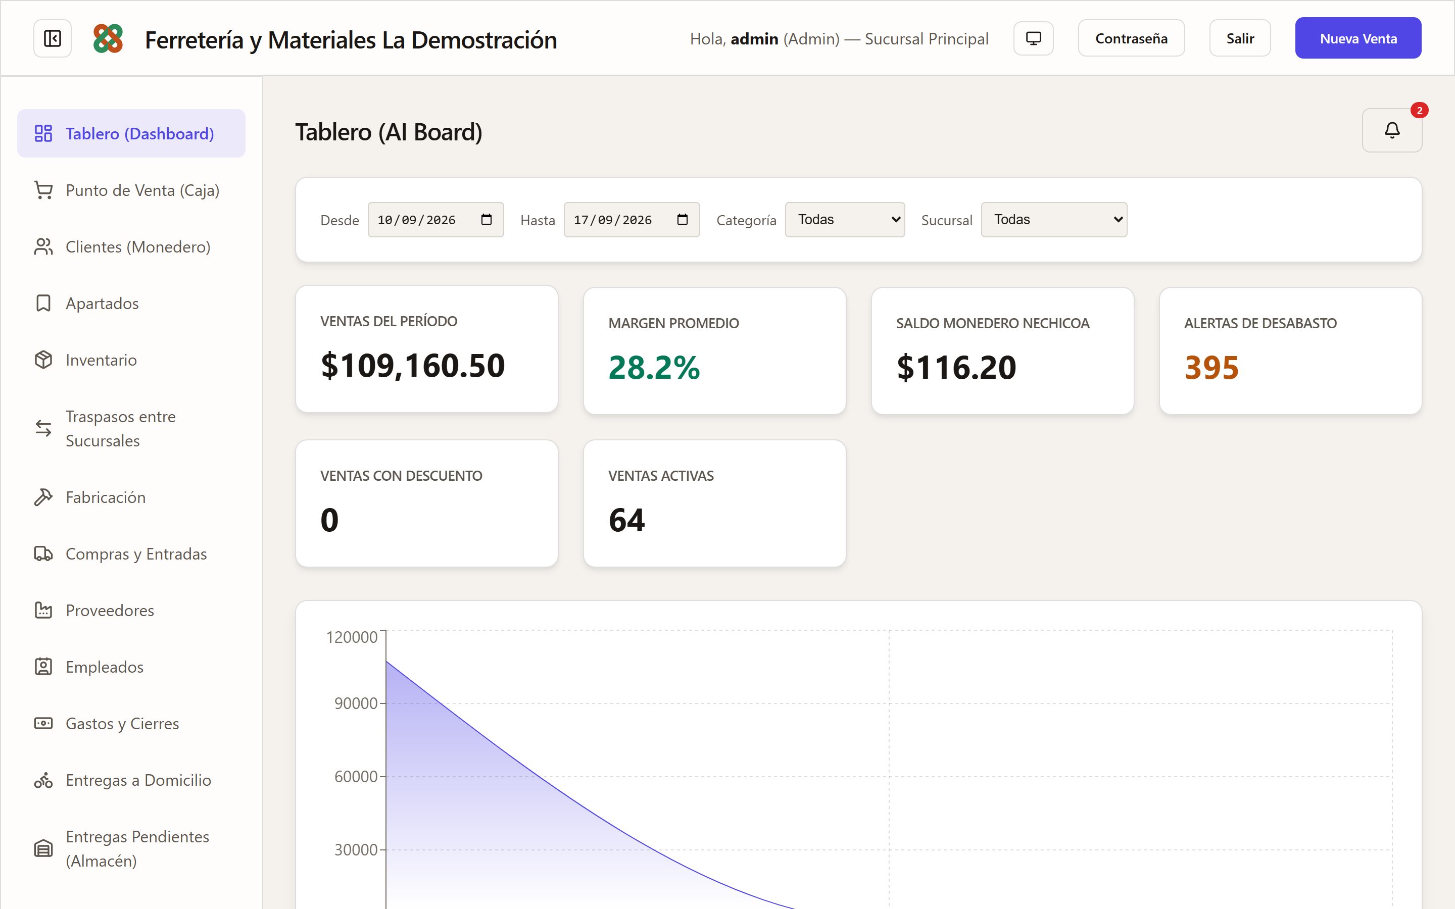1455x909 pixels.
Task: Open Clientes (Monedero) section
Action: click(131, 246)
